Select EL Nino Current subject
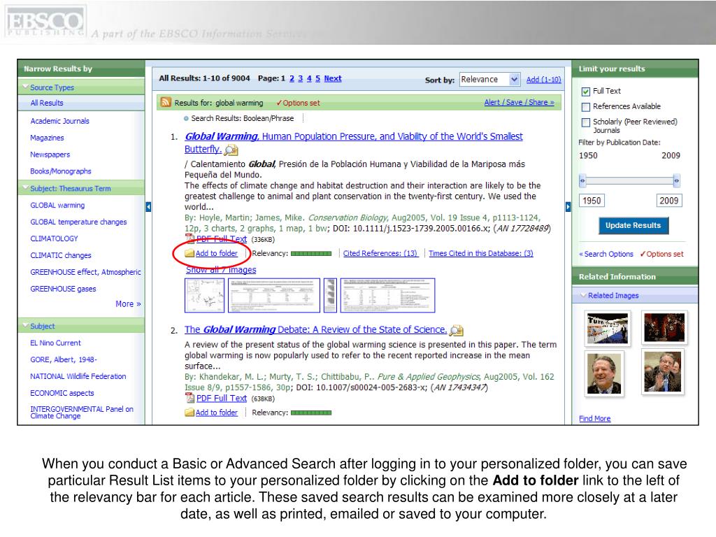716x537 pixels. click(55, 343)
